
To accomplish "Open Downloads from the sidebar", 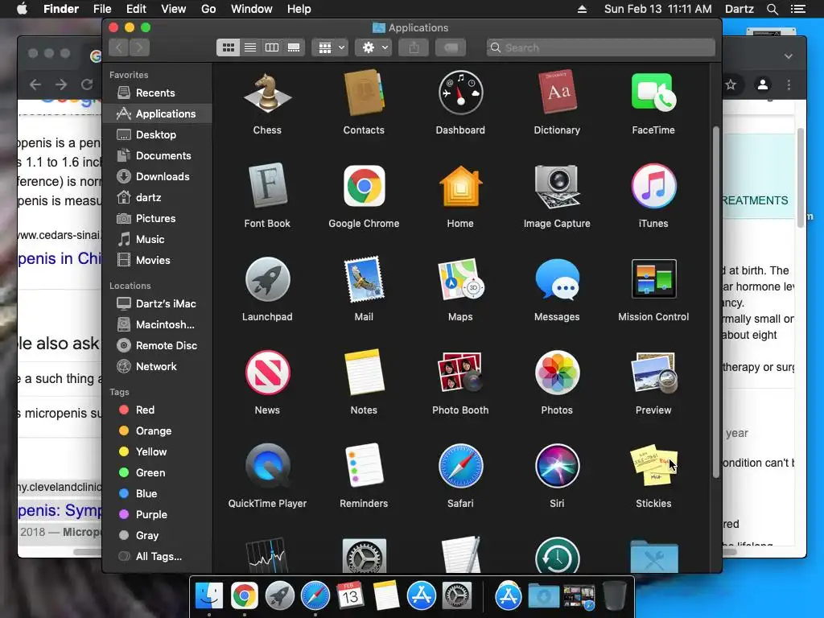I will click(x=157, y=177).
